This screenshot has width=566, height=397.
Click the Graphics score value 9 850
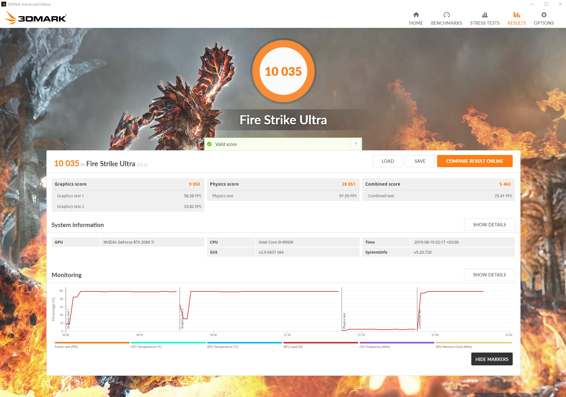pos(194,184)
